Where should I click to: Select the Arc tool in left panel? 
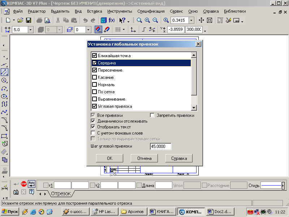4,88
